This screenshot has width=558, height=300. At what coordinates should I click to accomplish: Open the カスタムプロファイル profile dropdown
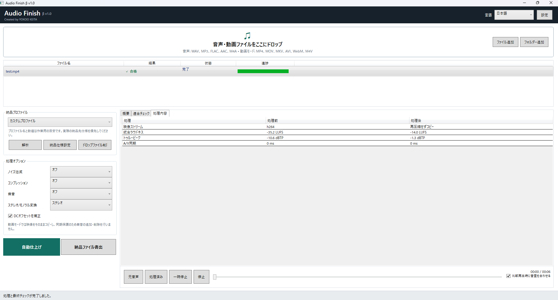(60, 122)
